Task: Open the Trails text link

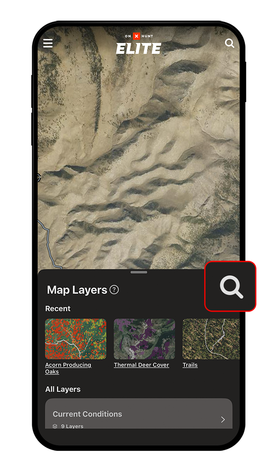Action: click(190, 365)
